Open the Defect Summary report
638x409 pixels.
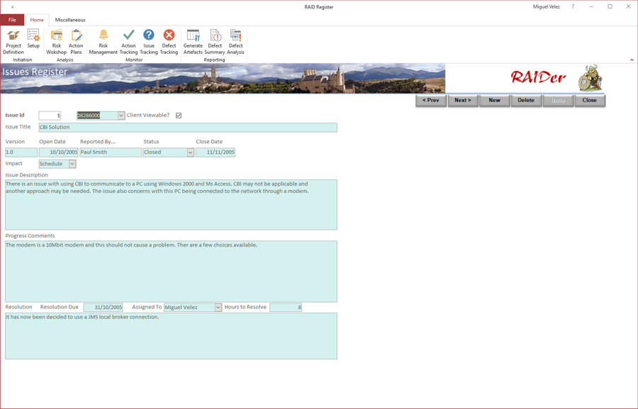(215, 42)
